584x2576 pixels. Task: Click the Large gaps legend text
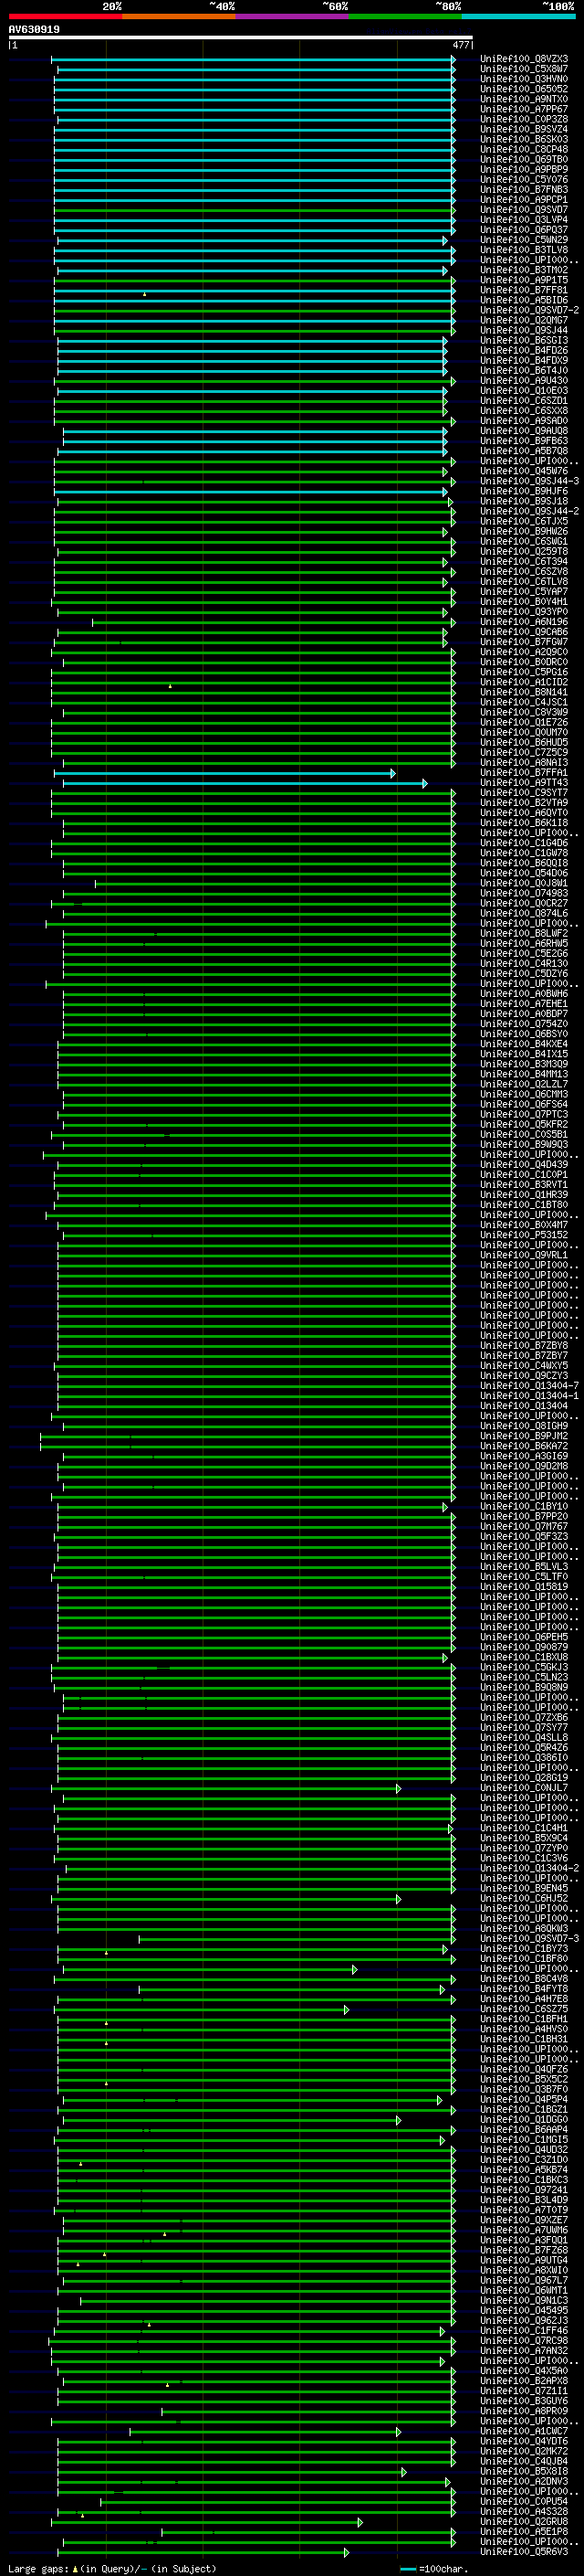point(112,2569)
